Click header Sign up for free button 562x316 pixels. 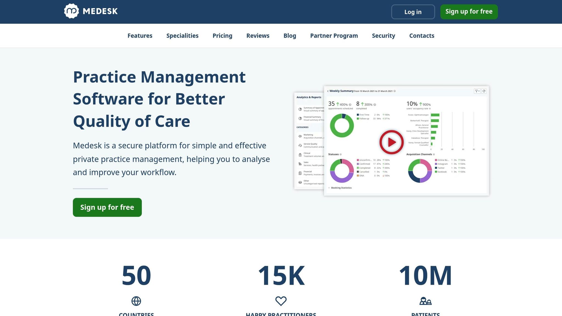coord(469,12)
